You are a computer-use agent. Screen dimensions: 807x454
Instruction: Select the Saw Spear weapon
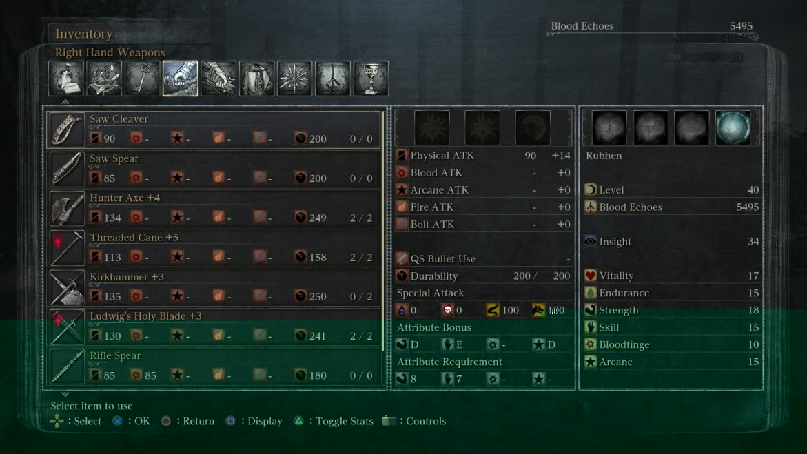pos(214,169)
